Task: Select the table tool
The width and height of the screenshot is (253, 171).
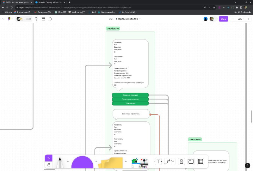Action: (x=201, y=161)
